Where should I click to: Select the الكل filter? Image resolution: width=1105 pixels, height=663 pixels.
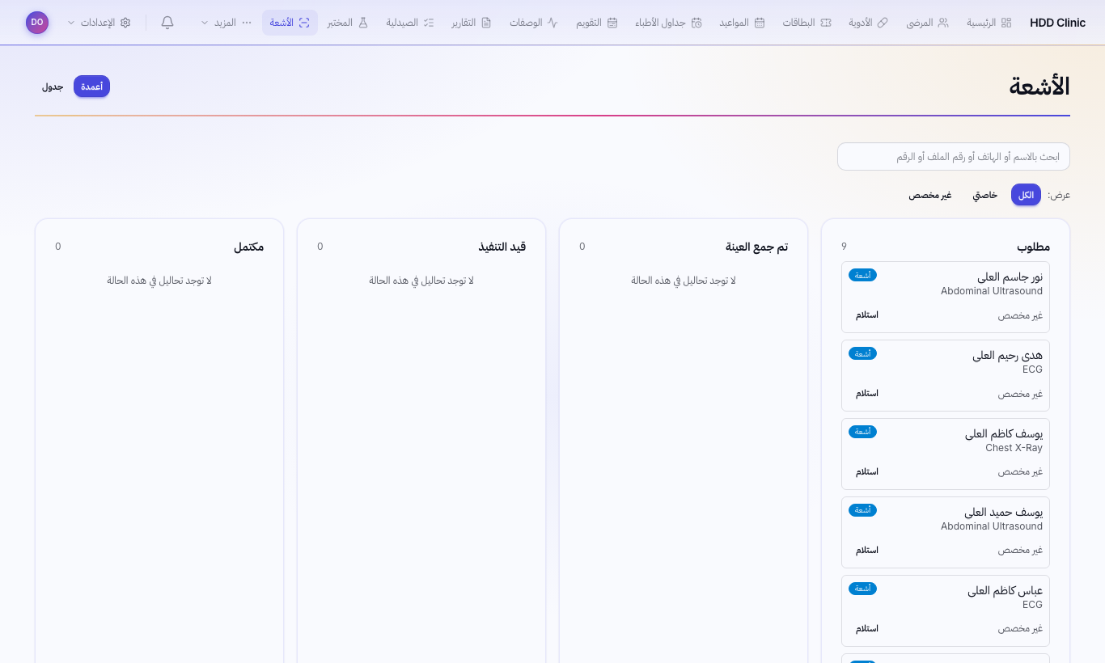point(1026,195)
